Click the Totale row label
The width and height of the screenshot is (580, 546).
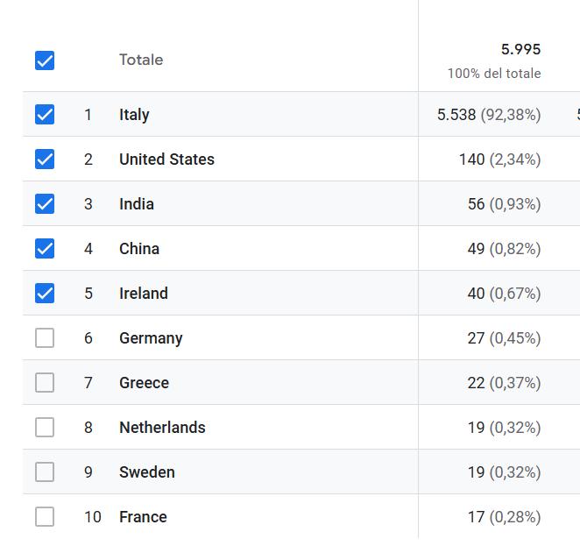click(x=141, y=60)
